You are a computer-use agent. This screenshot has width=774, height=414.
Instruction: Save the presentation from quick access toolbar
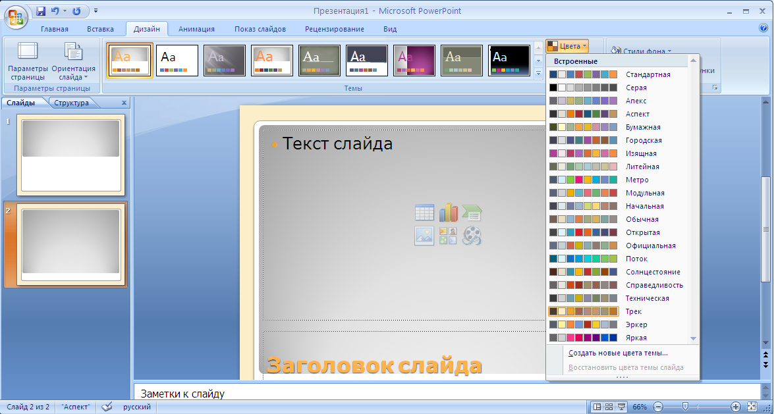coord(41,11)
